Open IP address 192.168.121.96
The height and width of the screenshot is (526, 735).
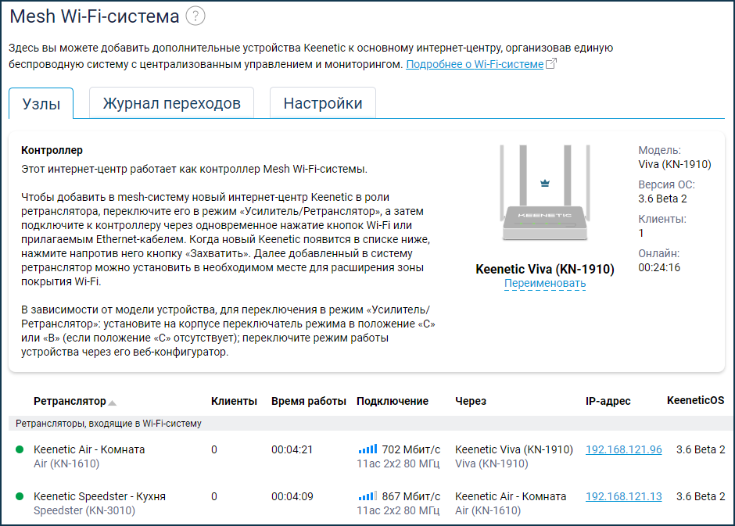coord(623,449)
